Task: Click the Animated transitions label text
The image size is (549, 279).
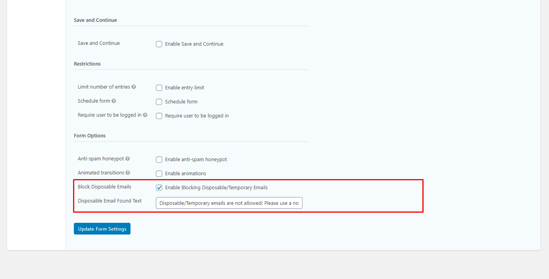Action: click(x=101, y=173)
